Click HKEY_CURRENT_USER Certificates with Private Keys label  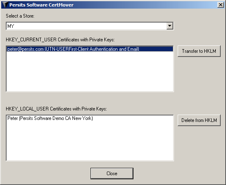tap(60, 40)
